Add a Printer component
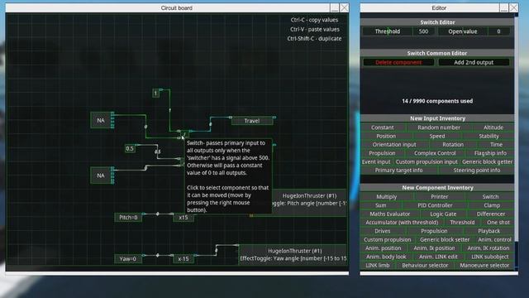 click(439, 197)
